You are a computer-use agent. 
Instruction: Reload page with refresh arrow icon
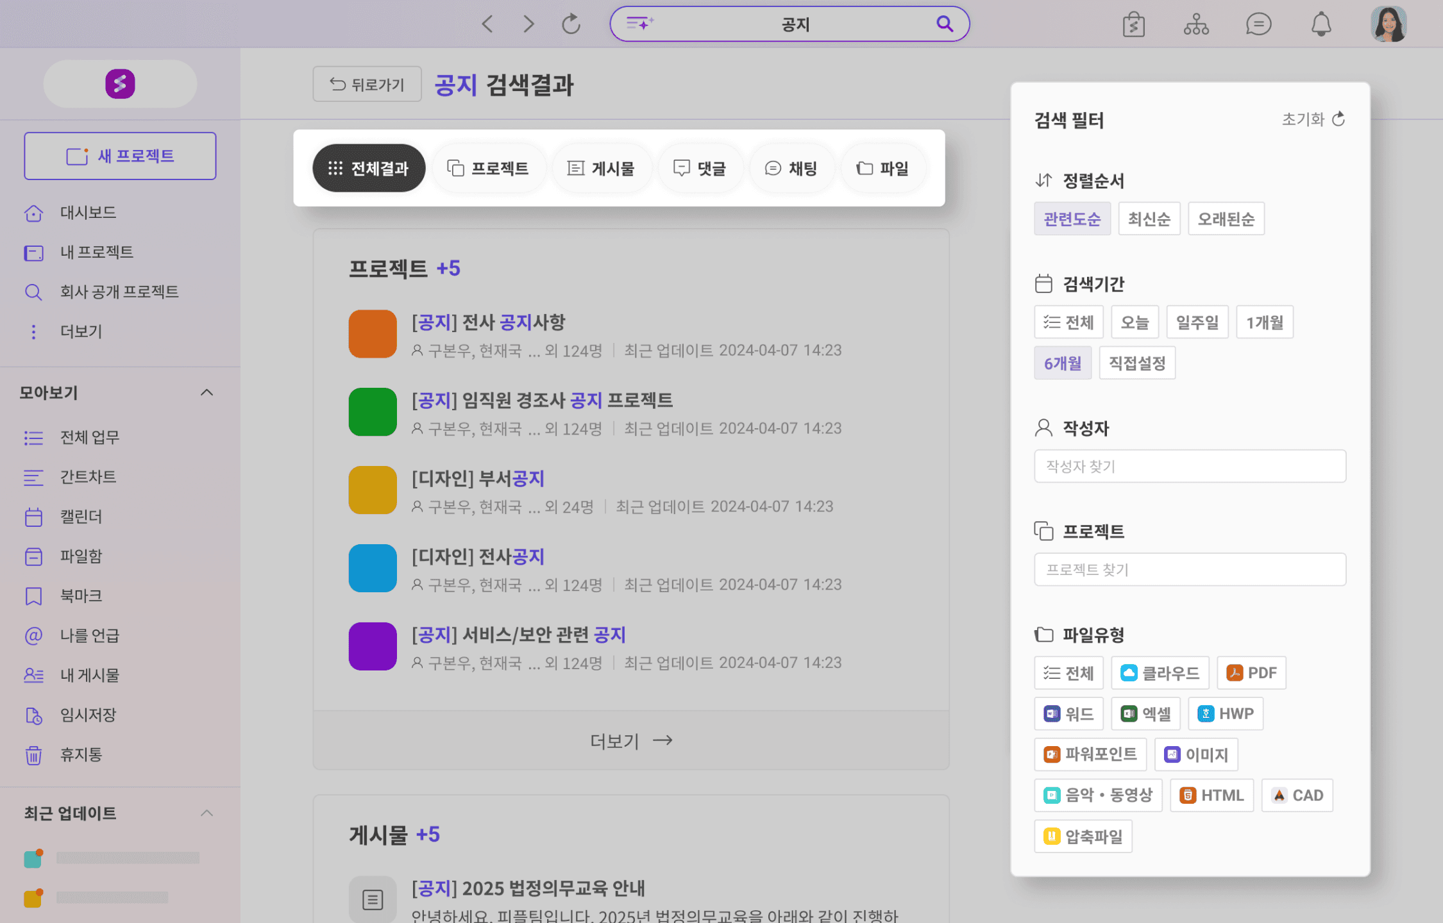tap(571, 24)
